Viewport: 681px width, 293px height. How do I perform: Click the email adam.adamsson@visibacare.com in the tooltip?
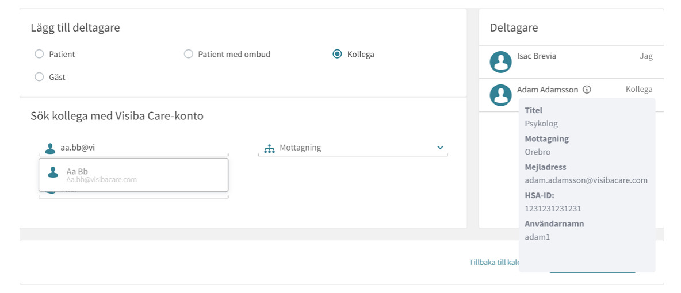coord(586,180)
